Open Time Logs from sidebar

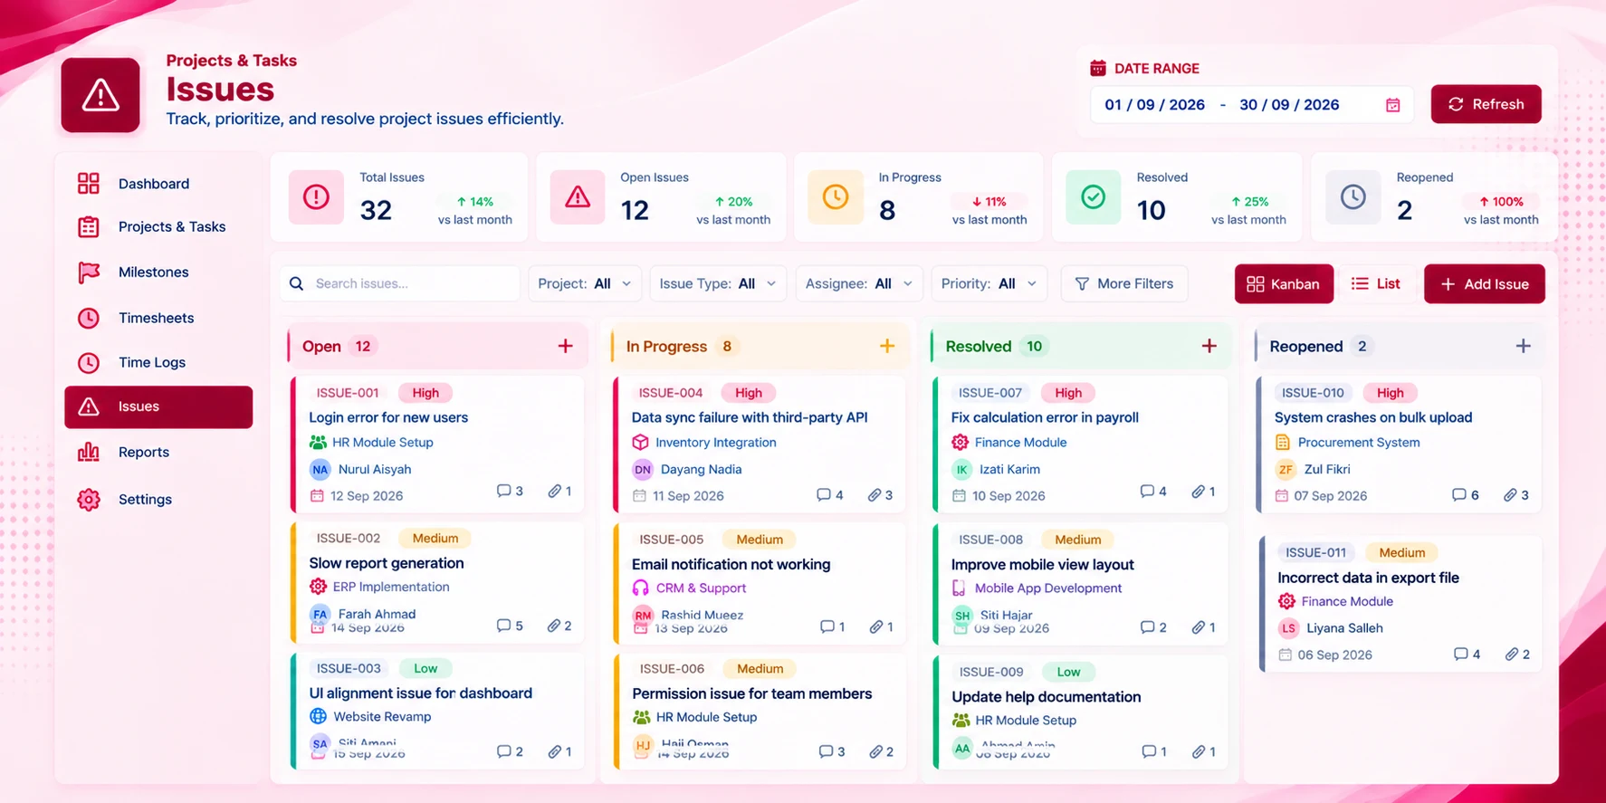[x=158, y=362]
